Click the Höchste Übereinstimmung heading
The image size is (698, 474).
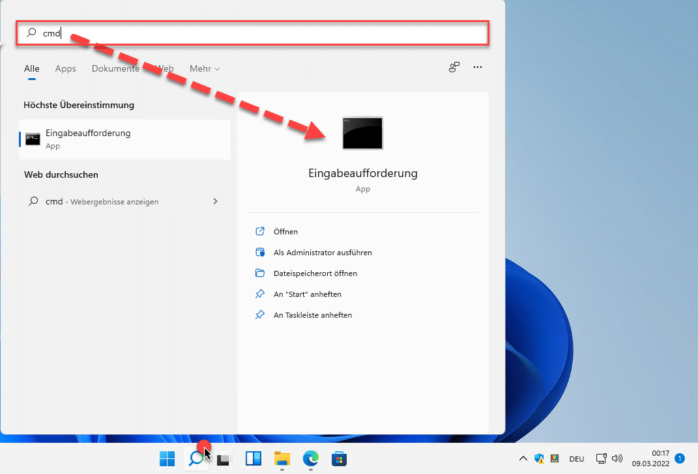(79, 105)
